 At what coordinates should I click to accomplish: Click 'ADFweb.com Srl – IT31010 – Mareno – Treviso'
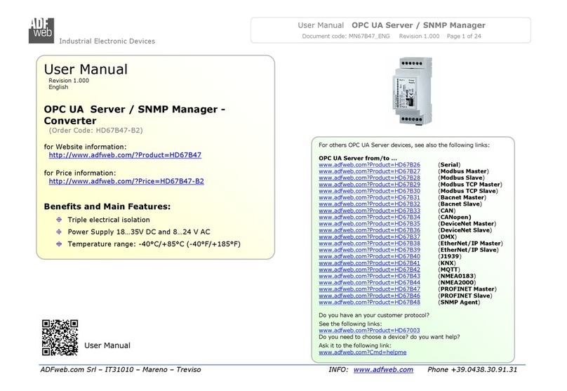[x=121, y=370]
